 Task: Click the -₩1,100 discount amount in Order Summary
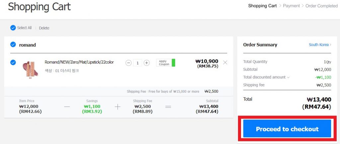tap(323, 77)
